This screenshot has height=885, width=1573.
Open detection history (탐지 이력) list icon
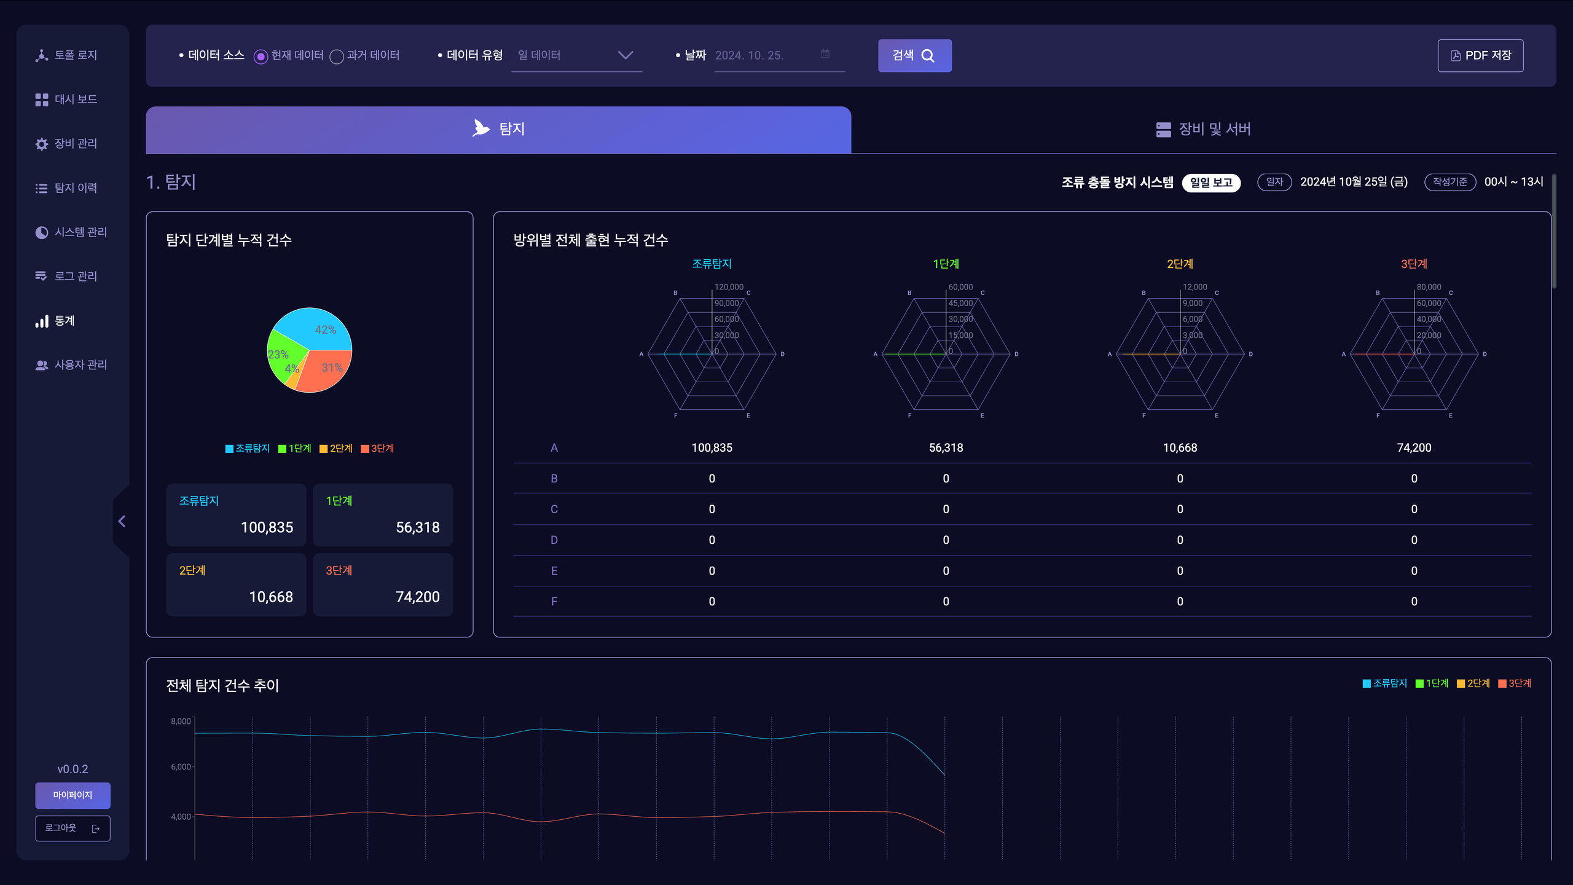[x=41, y=188]
